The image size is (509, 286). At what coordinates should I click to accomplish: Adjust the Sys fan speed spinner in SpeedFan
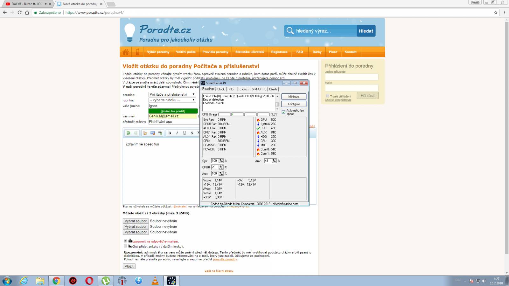point(221,161)
